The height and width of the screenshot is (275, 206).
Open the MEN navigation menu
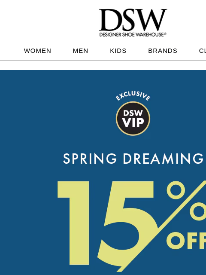pos(80,51)
